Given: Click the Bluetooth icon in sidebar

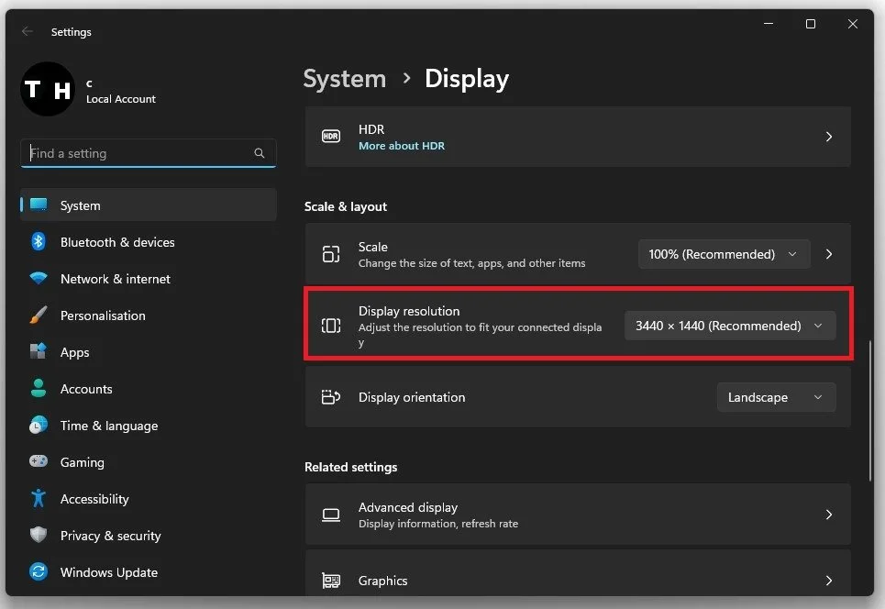Looking at the screenshot, I should (39, 241).
